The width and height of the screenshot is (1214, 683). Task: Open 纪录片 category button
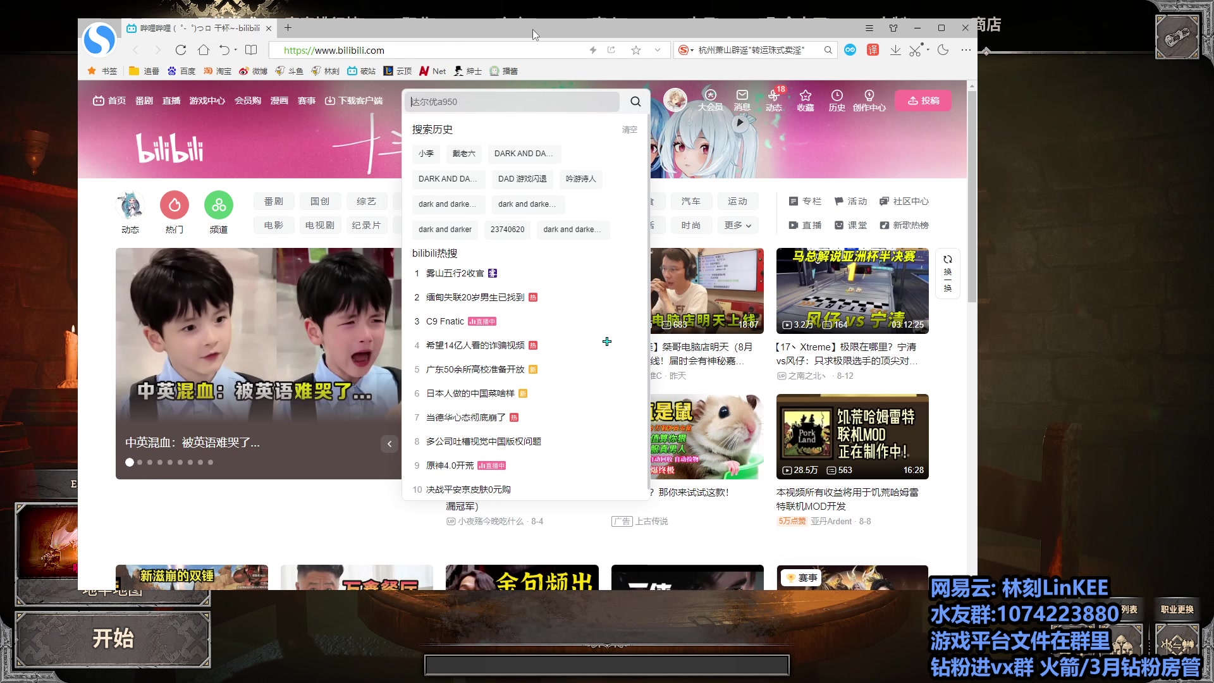(x=367, y=225)
